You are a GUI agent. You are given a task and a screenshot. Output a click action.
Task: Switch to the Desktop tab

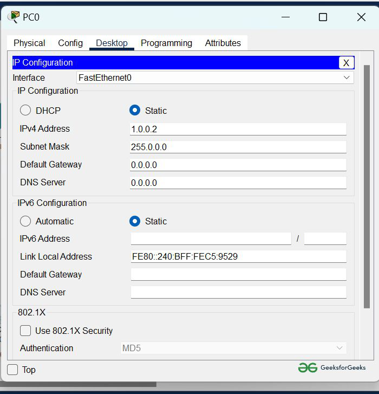(x=112, y=43)
